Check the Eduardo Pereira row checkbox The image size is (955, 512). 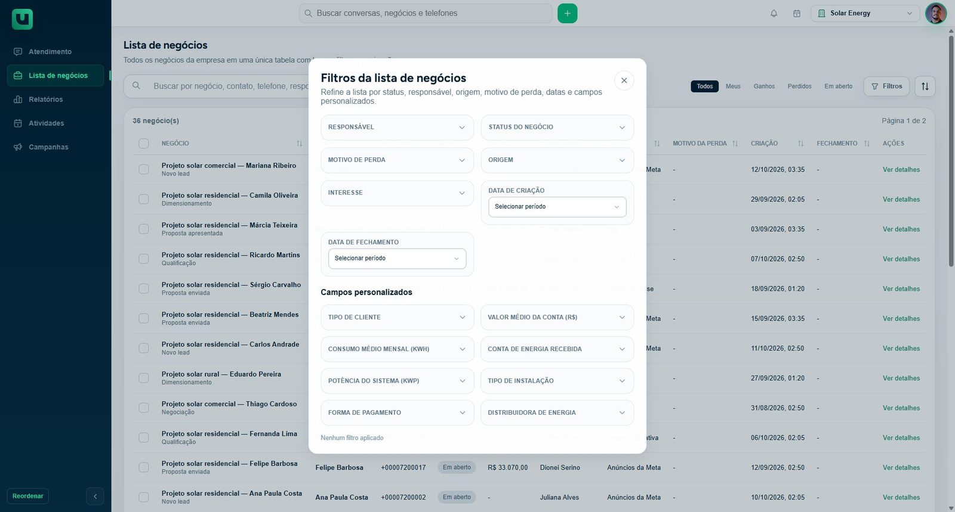(144, 378)
